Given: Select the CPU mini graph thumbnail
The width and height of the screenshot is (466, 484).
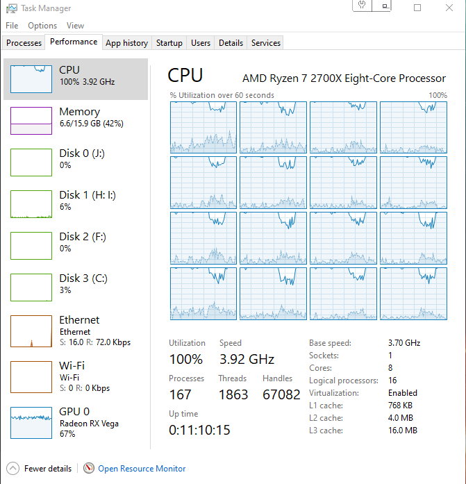Looking at the screenshot, I should (31, 79).
